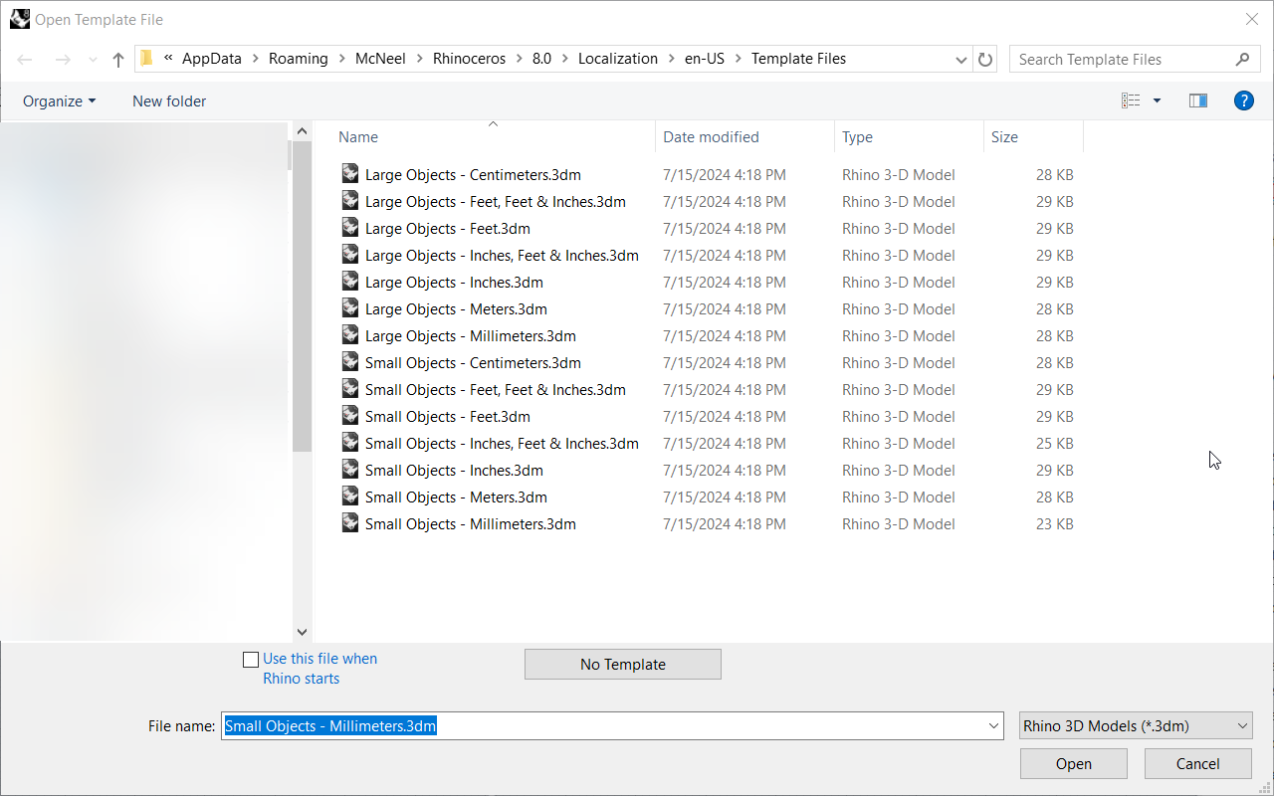Expand the File name history dropdown
The height and width of the screenshot is (796, 1274).
click(993, 726)
